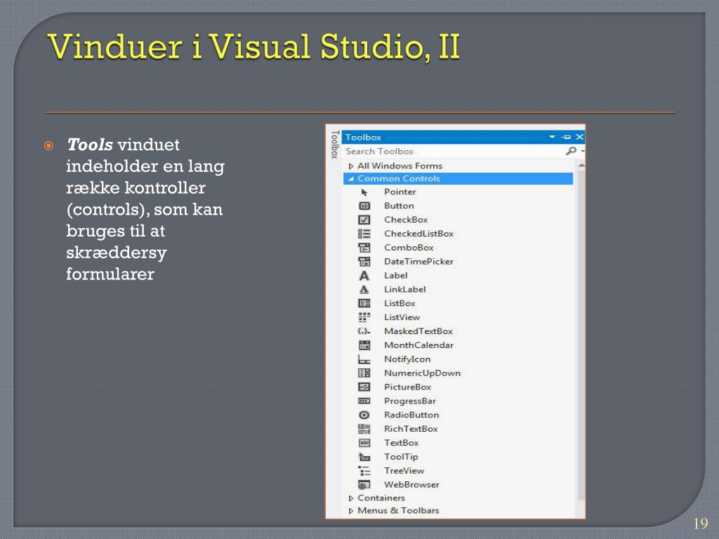Image resolution: width=719 pixels, height=539 pixels.
Task: Click the Toolbox panel title
Action: 363,137
